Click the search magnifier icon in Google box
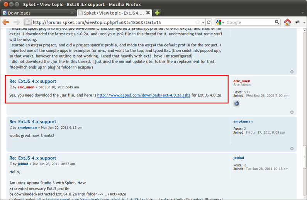Screen dimensions: 307x200 point(276,22)
